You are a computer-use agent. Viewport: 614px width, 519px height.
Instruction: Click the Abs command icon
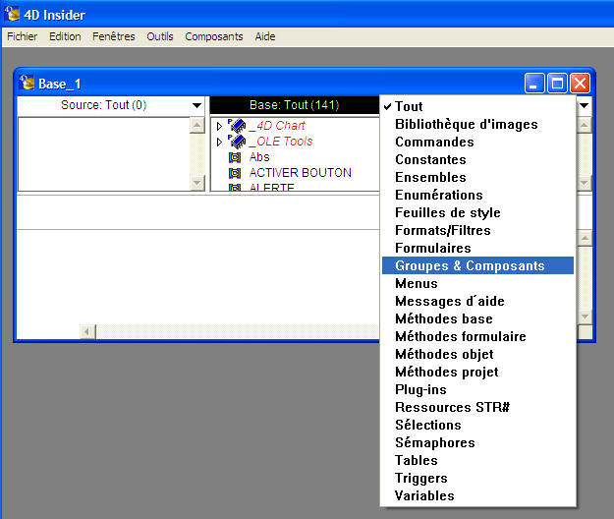pyautogui.click(x=235, y=157)
